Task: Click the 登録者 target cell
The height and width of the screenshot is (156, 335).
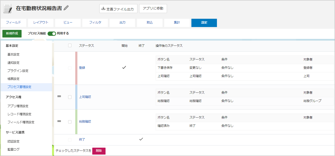Action: (308, 68)
